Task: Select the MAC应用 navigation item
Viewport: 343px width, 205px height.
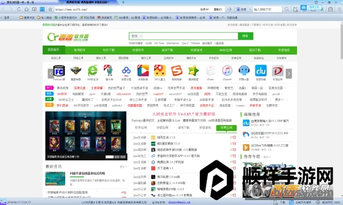Action: tap(225, 50)
